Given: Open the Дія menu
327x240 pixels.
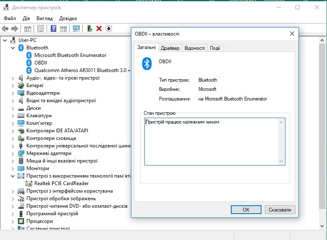Looking at the screenshot, I should pos(26,18).
